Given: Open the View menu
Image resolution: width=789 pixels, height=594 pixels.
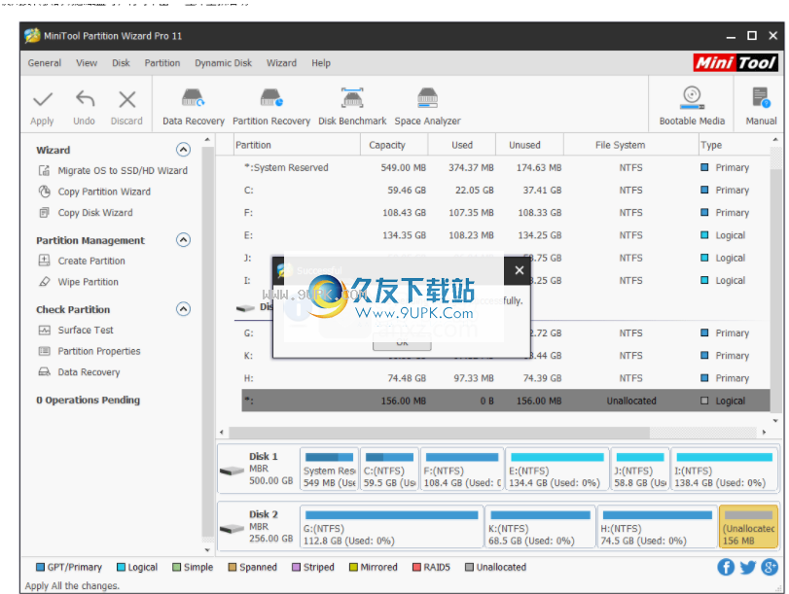Looking at the screenshot, I should (x=87, y=63).
